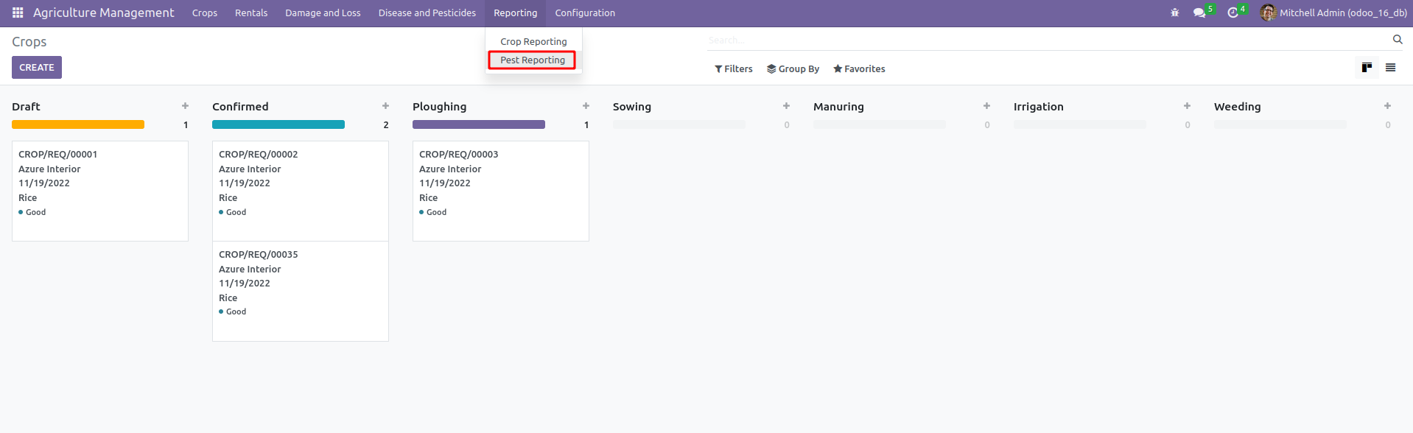The width and height of the screenshot is (1413, 433).
Task: Open the Favorites dropdown
Action: point(859,68)
